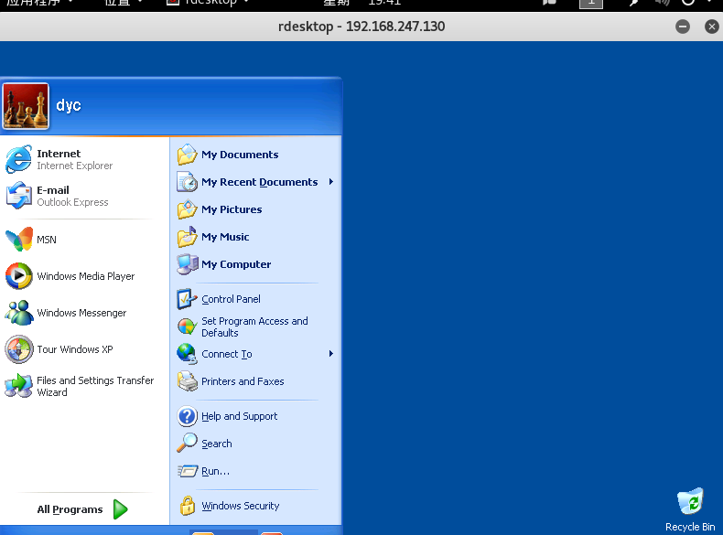Click the Outlook Express subtitle text
This screenshot has width=723, height=535.
coord(72,202)
